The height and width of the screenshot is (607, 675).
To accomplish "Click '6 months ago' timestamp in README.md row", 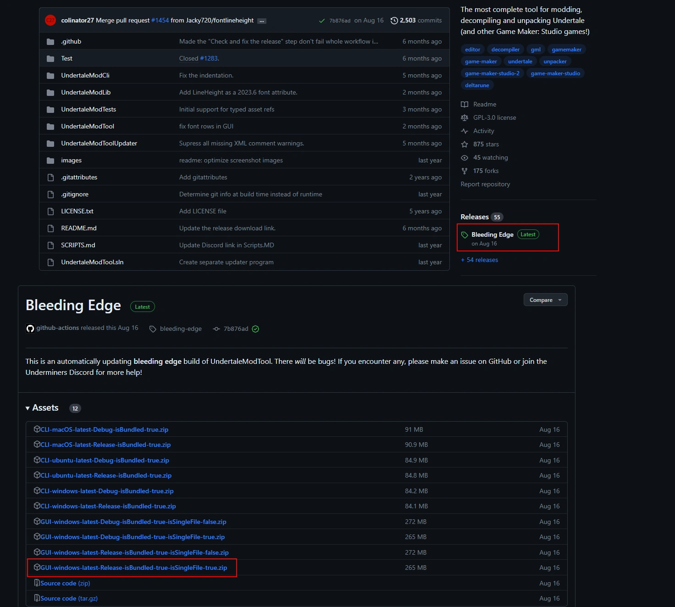I will (422, 228).
